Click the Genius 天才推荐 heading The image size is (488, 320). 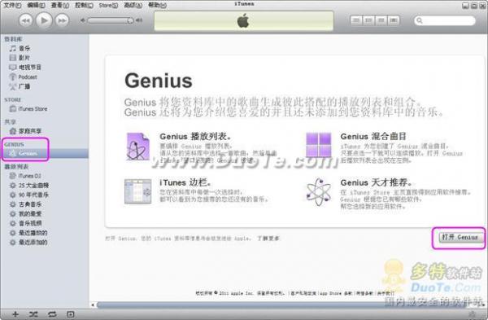point(376,182)
